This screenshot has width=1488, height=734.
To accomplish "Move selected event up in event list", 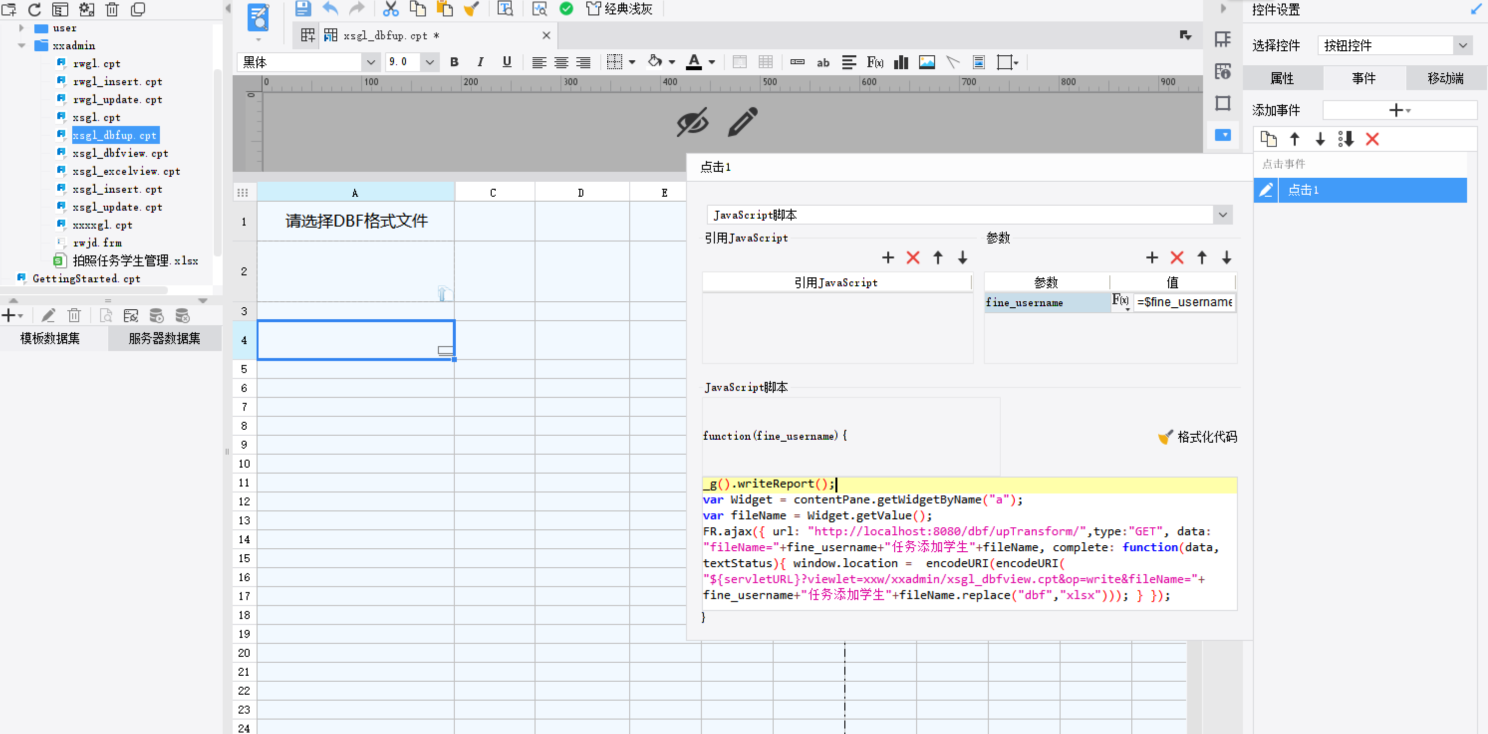I will coord(1295,139).
